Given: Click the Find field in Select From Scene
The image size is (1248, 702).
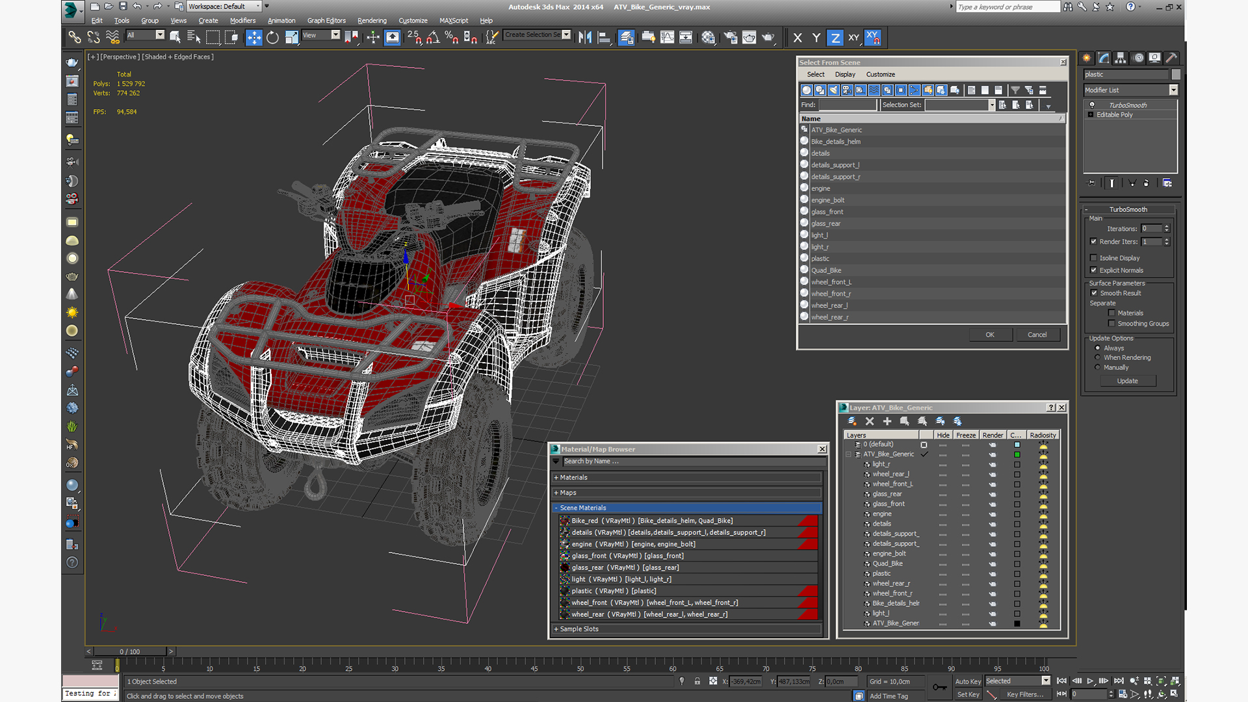Looking at the screenshot, I should pos(848,105).
